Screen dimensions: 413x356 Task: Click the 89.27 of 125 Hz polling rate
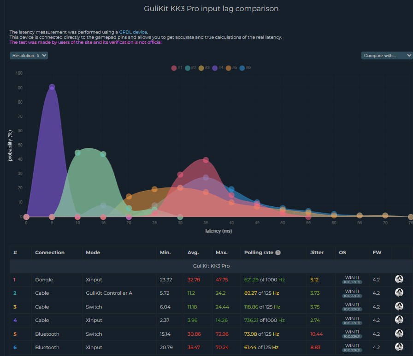click(x=261, y=293)
